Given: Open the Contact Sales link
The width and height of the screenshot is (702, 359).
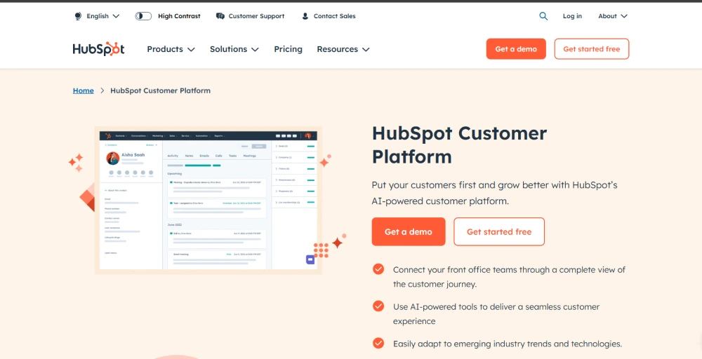Looking at the screenshot, I should (x=334, y=16).
